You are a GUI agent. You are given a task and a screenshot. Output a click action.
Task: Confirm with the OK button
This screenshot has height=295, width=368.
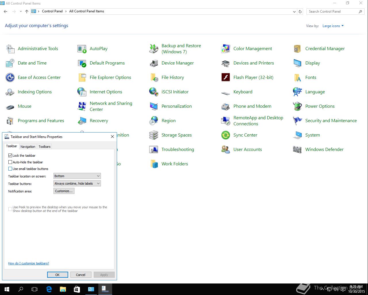(57, 275)
